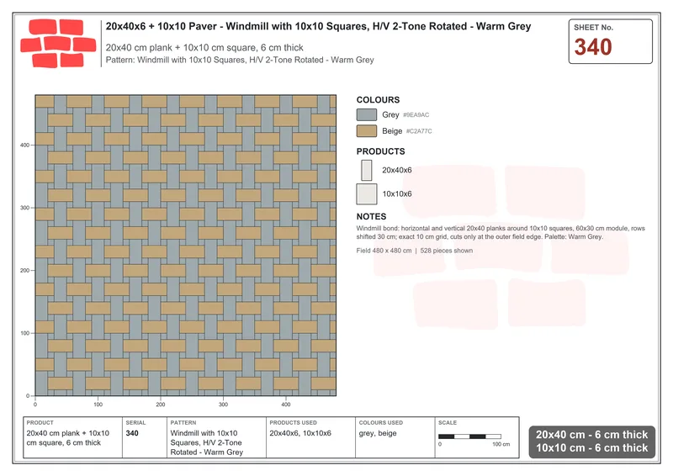Click the hex code #C2A77C
This screenshot has height=476, width=673.
[419, 131]
